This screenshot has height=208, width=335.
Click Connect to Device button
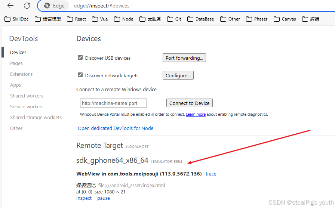pos(189,103)
